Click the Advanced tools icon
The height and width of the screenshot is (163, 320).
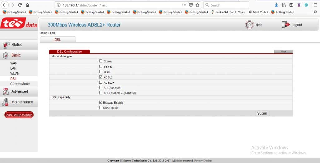(6, 91)
